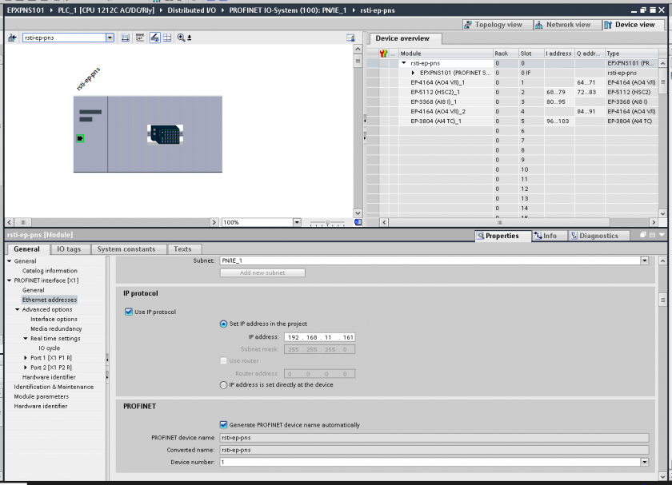Collapse the Advanced options tree node

(x=18, y=309)
